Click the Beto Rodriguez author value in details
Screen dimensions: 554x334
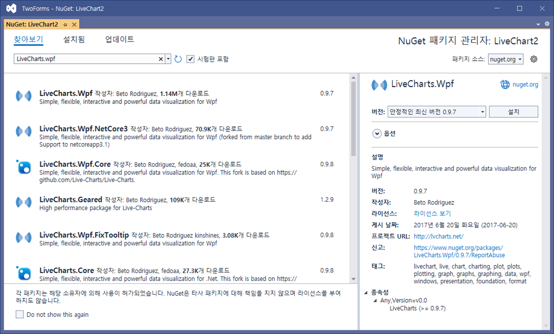pyautogui.click(x=434, y=202)
